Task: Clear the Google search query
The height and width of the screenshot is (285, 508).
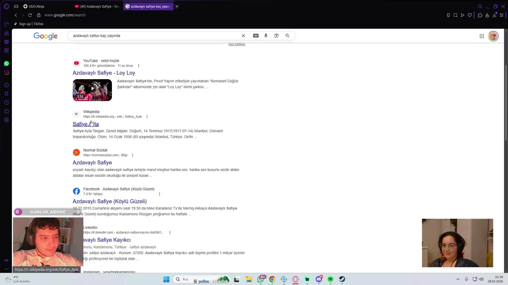Action: click(243, 36)
